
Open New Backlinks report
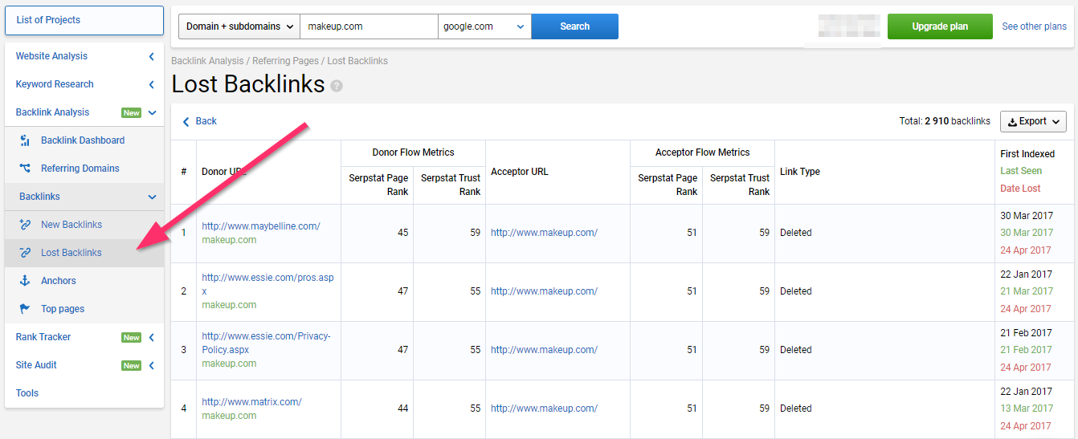[x=71, y=225]
